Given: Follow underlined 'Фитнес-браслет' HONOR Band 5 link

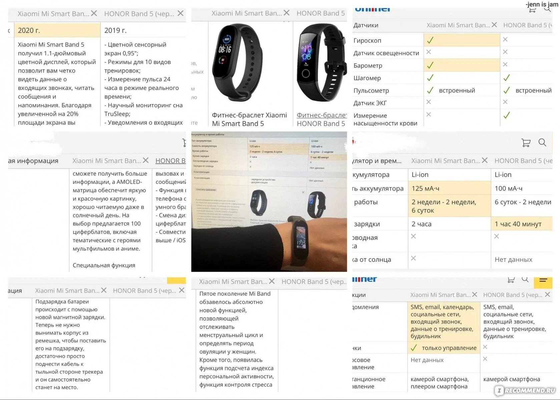Looking at the screenshot, I should 322,115.
